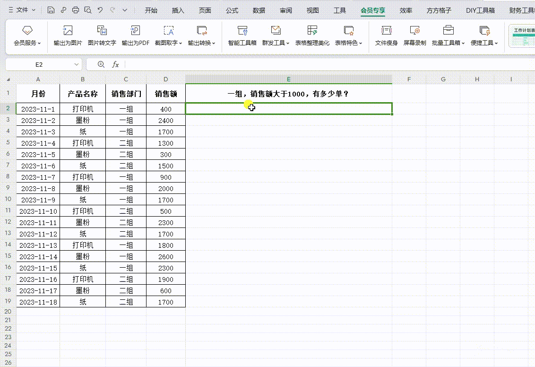Click sales value 2400

(x=166, y=120)
